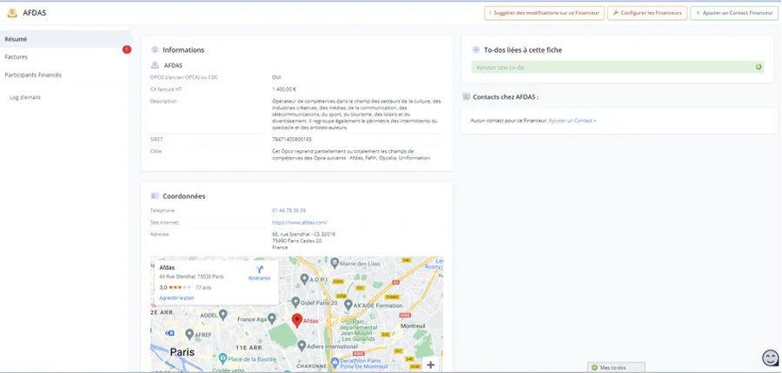This screenshot has height=373, width=782.
Task: Click the Gidef Paris 20 map marker
Action: (295, 302)
